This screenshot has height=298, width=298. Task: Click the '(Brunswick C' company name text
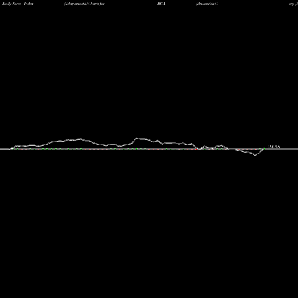click(x=207, y=4)
